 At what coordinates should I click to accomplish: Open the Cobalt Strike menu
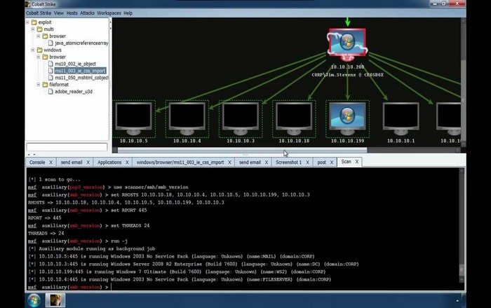[39, 13]
